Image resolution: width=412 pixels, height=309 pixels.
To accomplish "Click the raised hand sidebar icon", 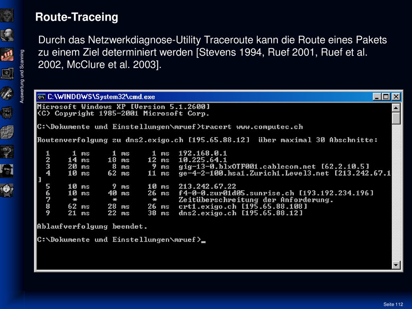I will (x=7, y=152).
